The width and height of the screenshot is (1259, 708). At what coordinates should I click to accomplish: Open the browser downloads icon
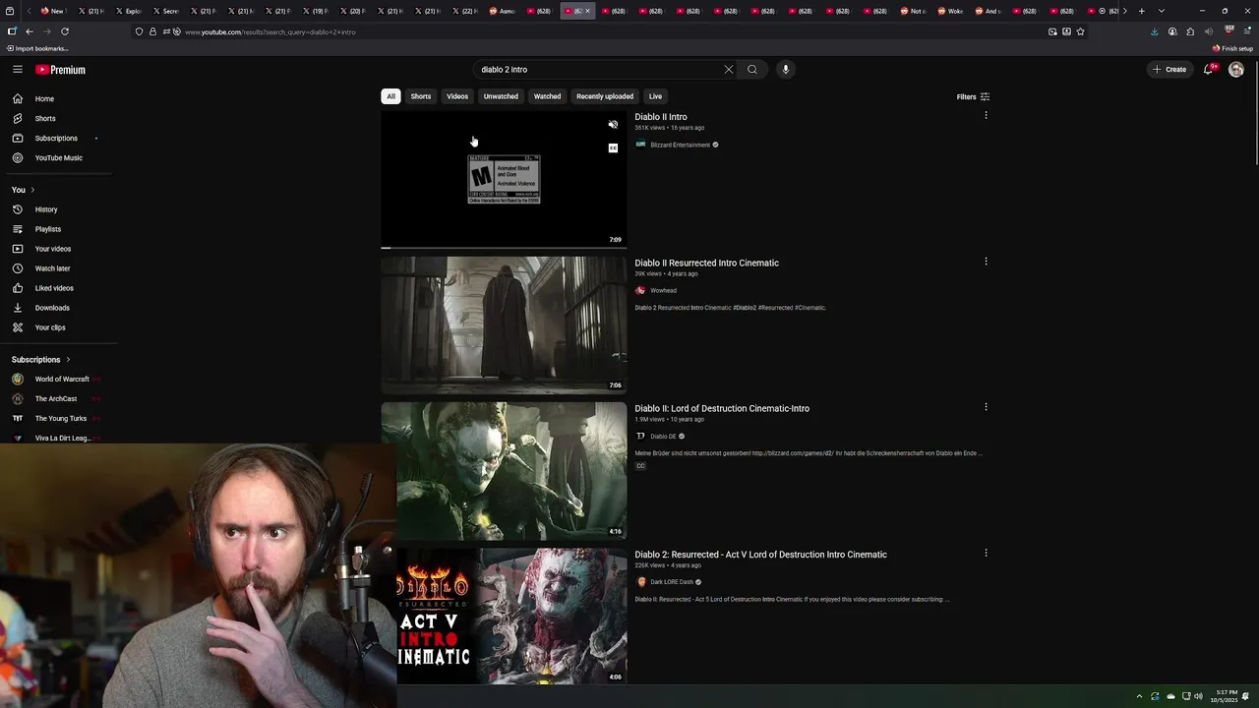1154,31
